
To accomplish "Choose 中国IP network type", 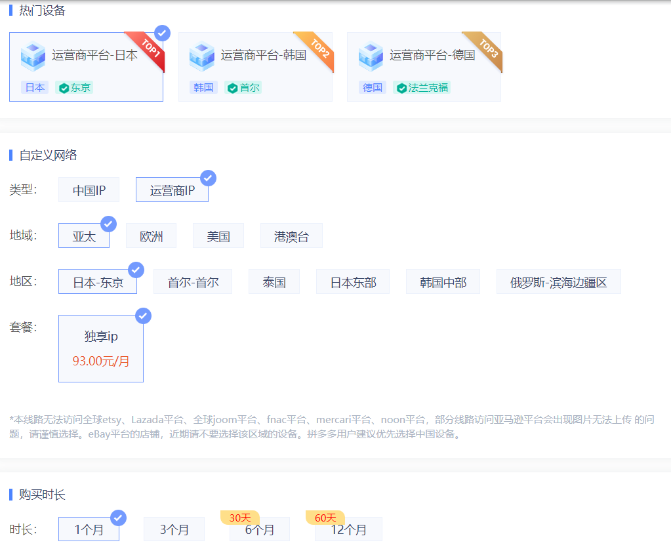I will coord(89,190).
